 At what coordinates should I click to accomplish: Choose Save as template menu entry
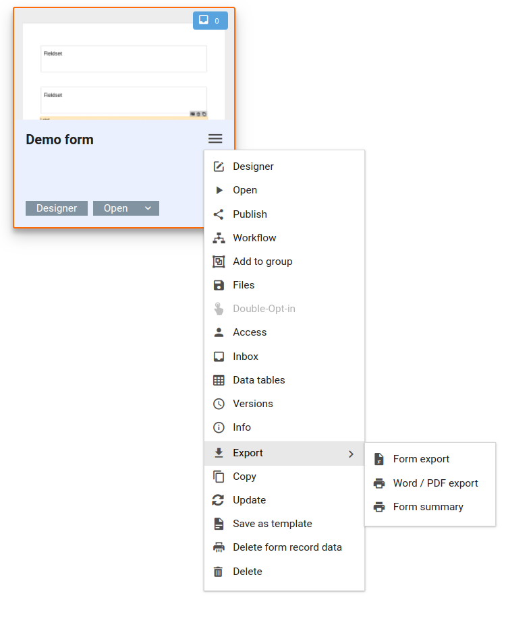272,524
